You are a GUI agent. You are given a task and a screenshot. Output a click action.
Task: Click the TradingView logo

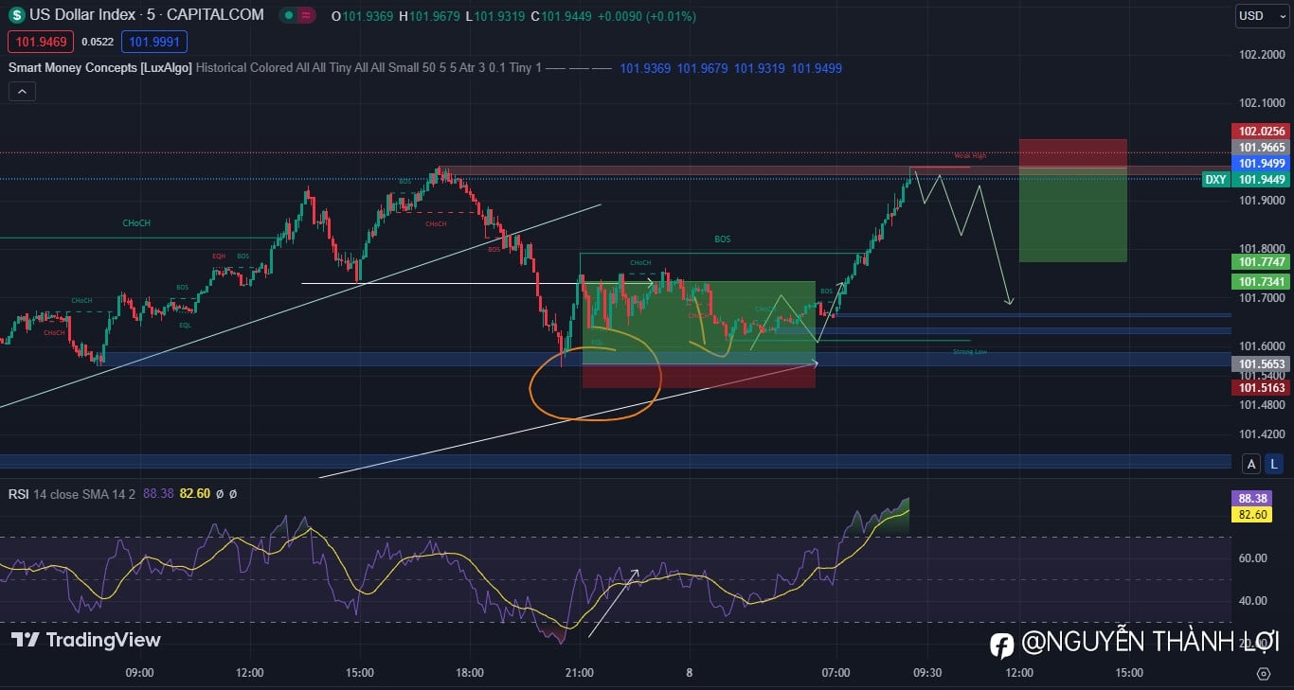tap(85, 640)
